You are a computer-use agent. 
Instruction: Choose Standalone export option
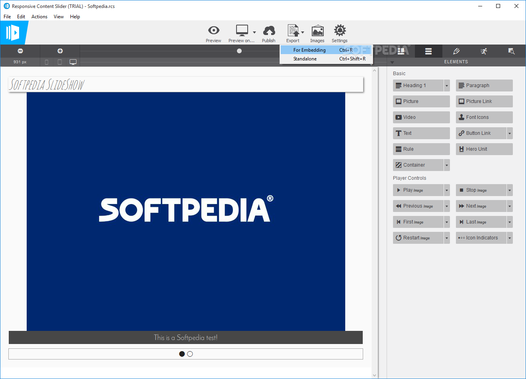pos(326,59)
